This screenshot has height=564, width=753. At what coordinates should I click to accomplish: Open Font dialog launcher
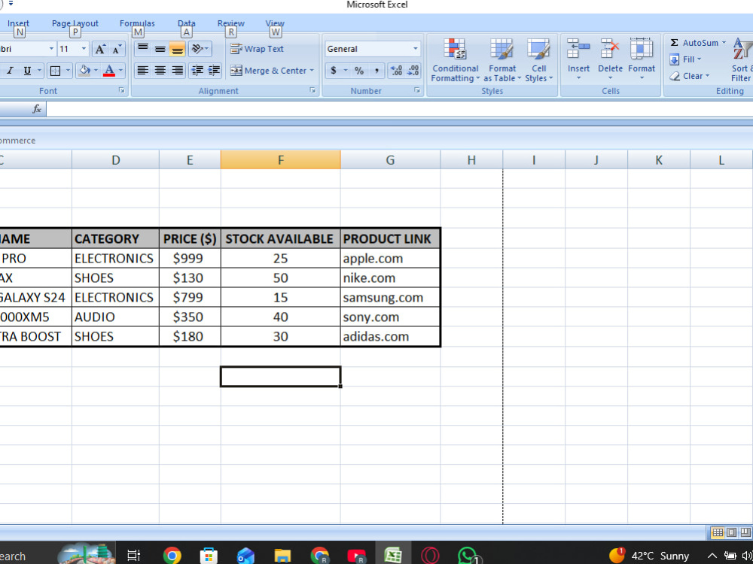coord(121,90)
